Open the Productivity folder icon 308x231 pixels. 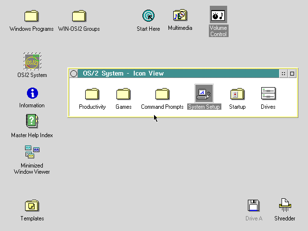92,94
